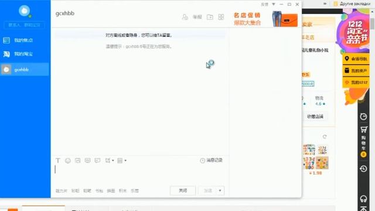The width and height of the screenshot is (375, 211).
Task: Click the browser page vertical scrollbar
Action: 373,24
